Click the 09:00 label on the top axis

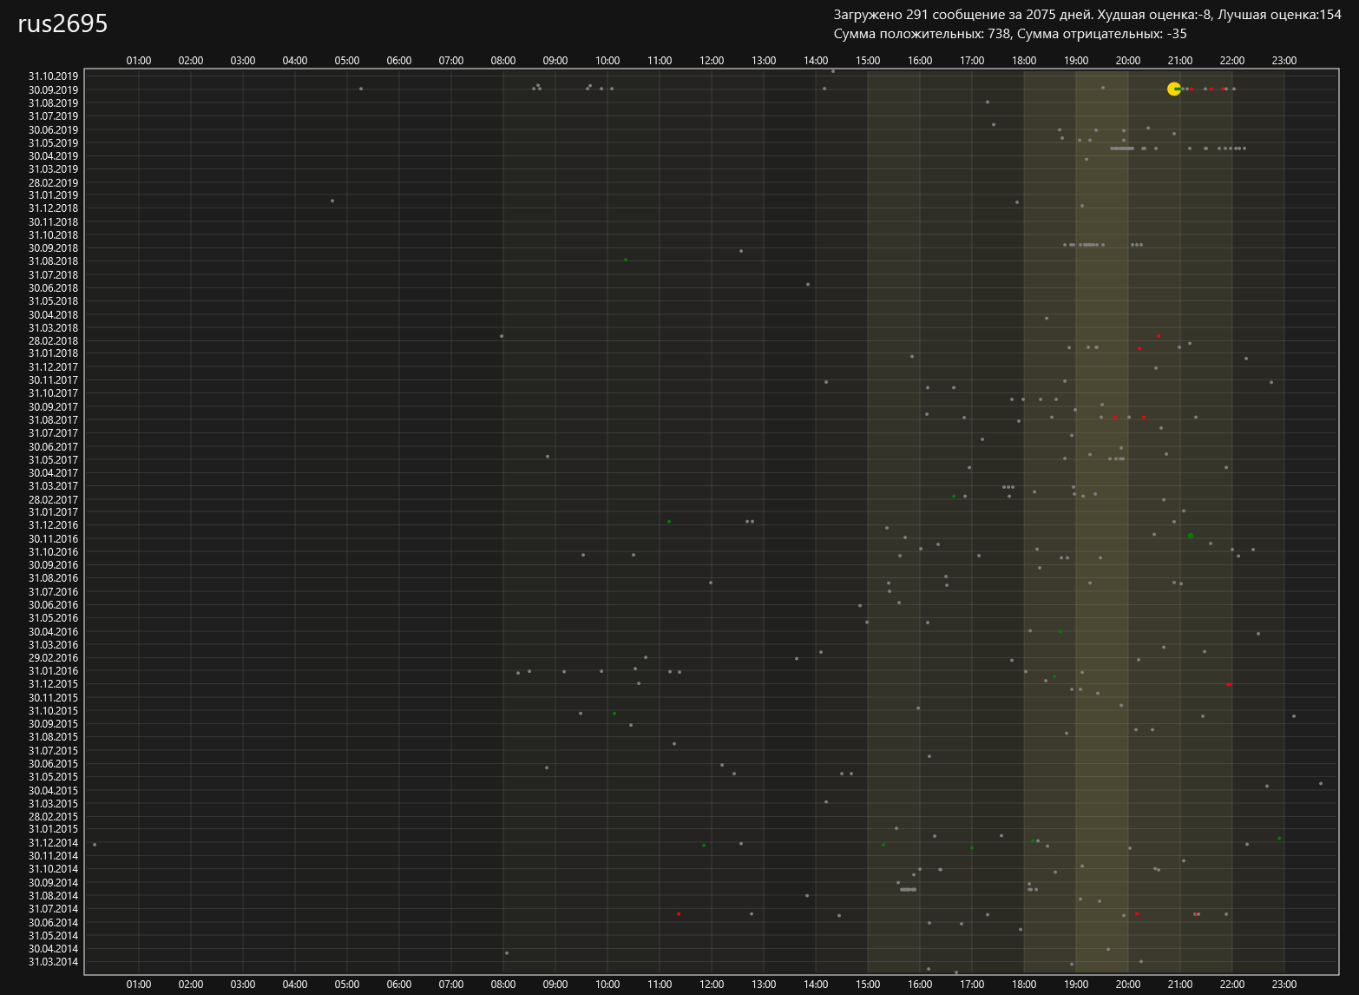555,61
